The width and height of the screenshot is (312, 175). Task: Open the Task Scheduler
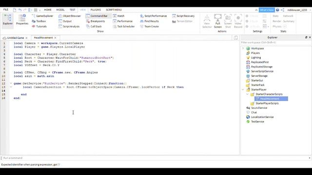(x=124, y=26)
